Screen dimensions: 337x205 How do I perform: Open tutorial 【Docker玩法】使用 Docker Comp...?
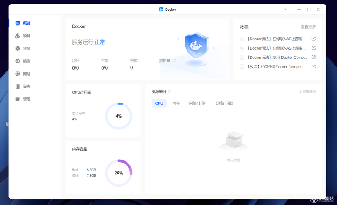(x=277, y=58)
